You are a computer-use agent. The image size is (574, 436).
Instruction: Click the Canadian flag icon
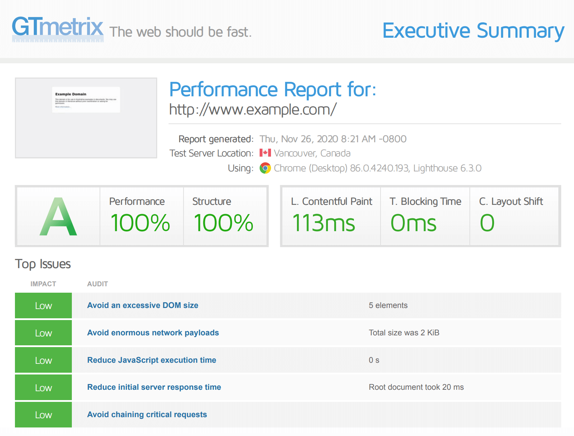(x=265, y=153)
